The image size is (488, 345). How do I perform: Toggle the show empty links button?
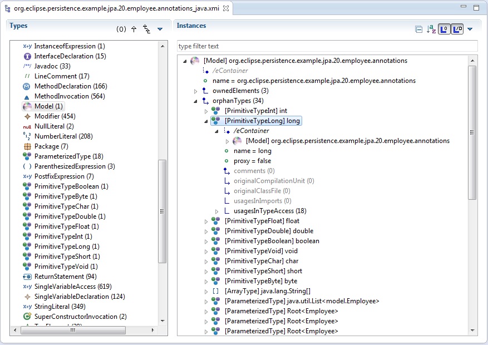click(x=444, y=29)
